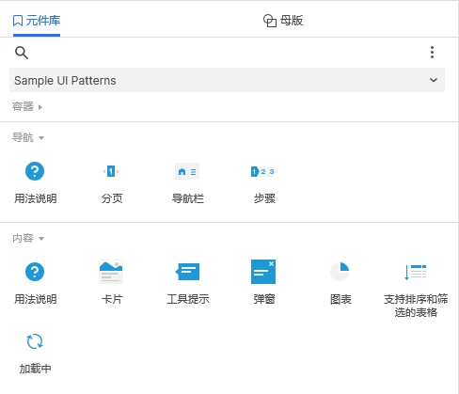
Task: Click 用法说明 help icon under 导航
Action: [35, 182]
